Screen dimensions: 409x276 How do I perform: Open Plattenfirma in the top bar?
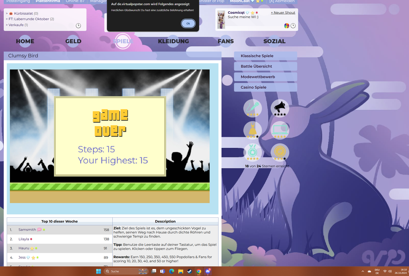coord(48,1)
